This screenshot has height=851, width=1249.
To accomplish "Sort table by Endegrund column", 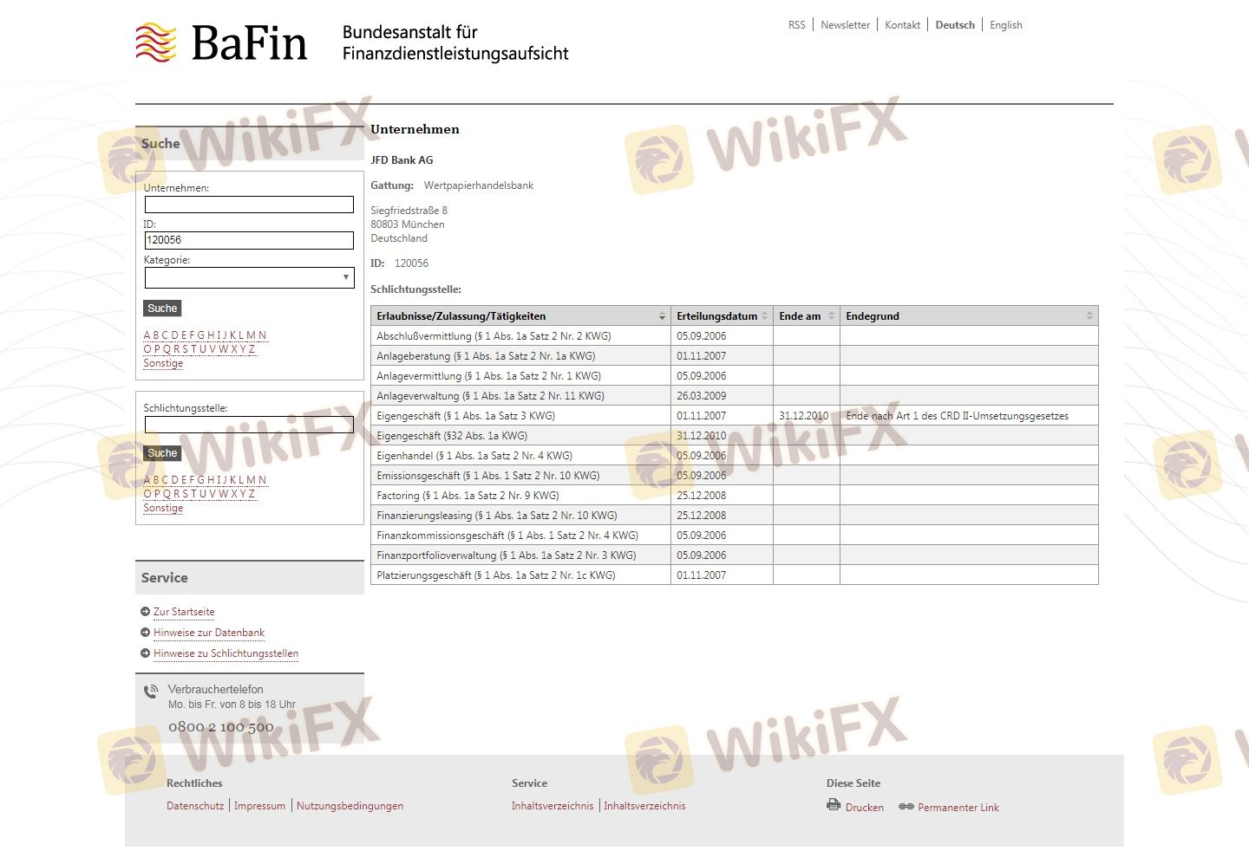I will click(x=1089, y=316).
